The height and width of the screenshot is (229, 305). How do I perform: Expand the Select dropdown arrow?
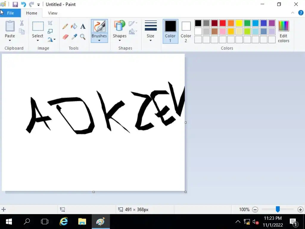point(38,41)
